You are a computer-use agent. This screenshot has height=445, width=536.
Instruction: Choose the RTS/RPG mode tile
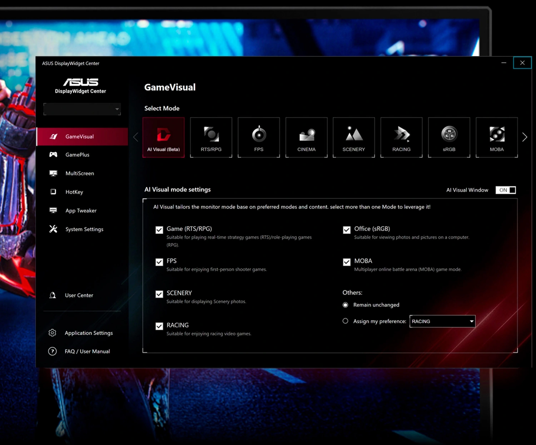pos(211,137)
